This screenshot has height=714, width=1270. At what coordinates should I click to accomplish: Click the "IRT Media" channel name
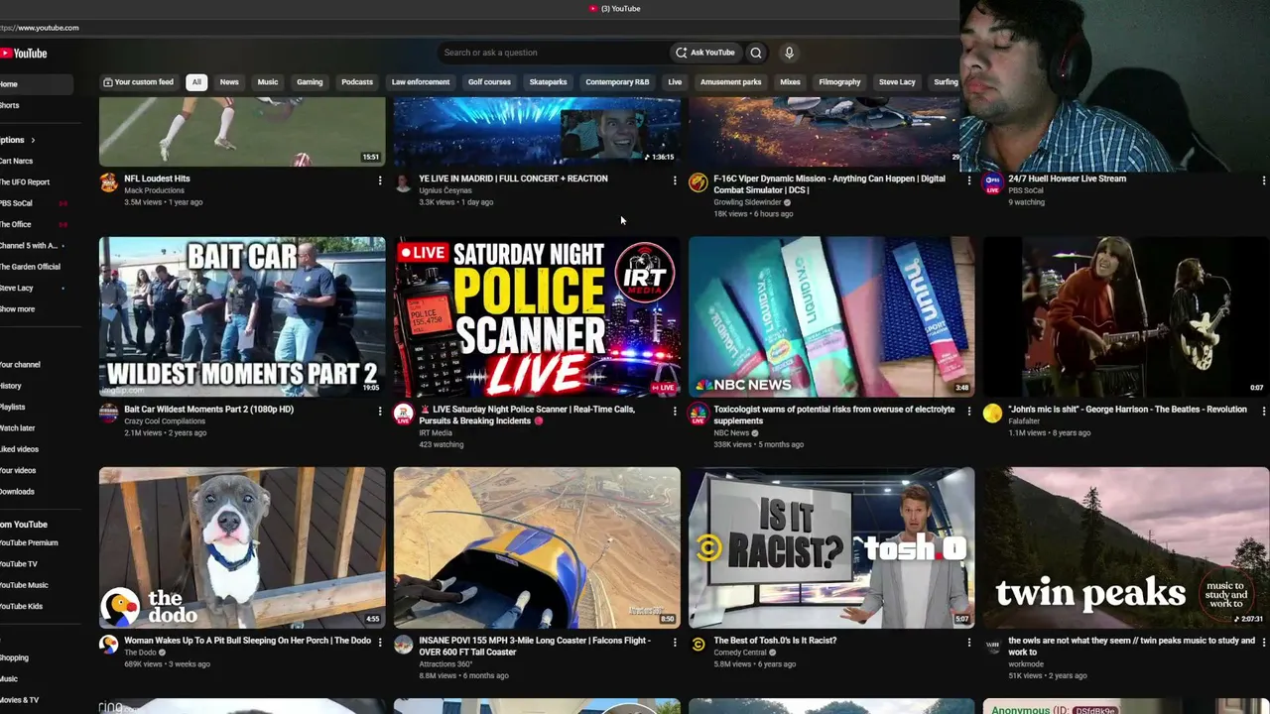coord(436,433)
